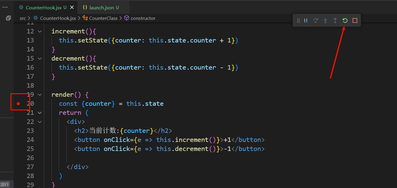
Task: Stop debugging with the red square
Action: point(355,20)
